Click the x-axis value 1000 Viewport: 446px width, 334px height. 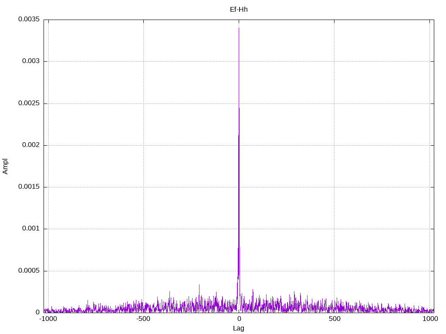[430, 319]
